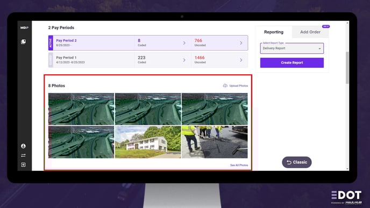Open the user account profile icon
370x208 pixels.
pos(23,146)
